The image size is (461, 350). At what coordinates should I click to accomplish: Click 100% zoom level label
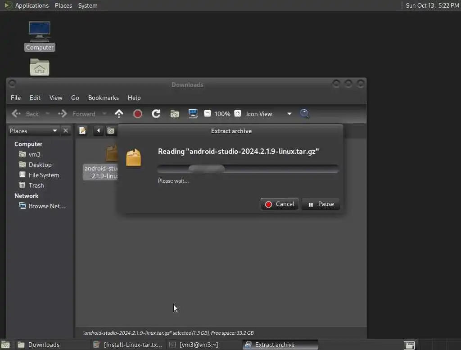(222, 114)
